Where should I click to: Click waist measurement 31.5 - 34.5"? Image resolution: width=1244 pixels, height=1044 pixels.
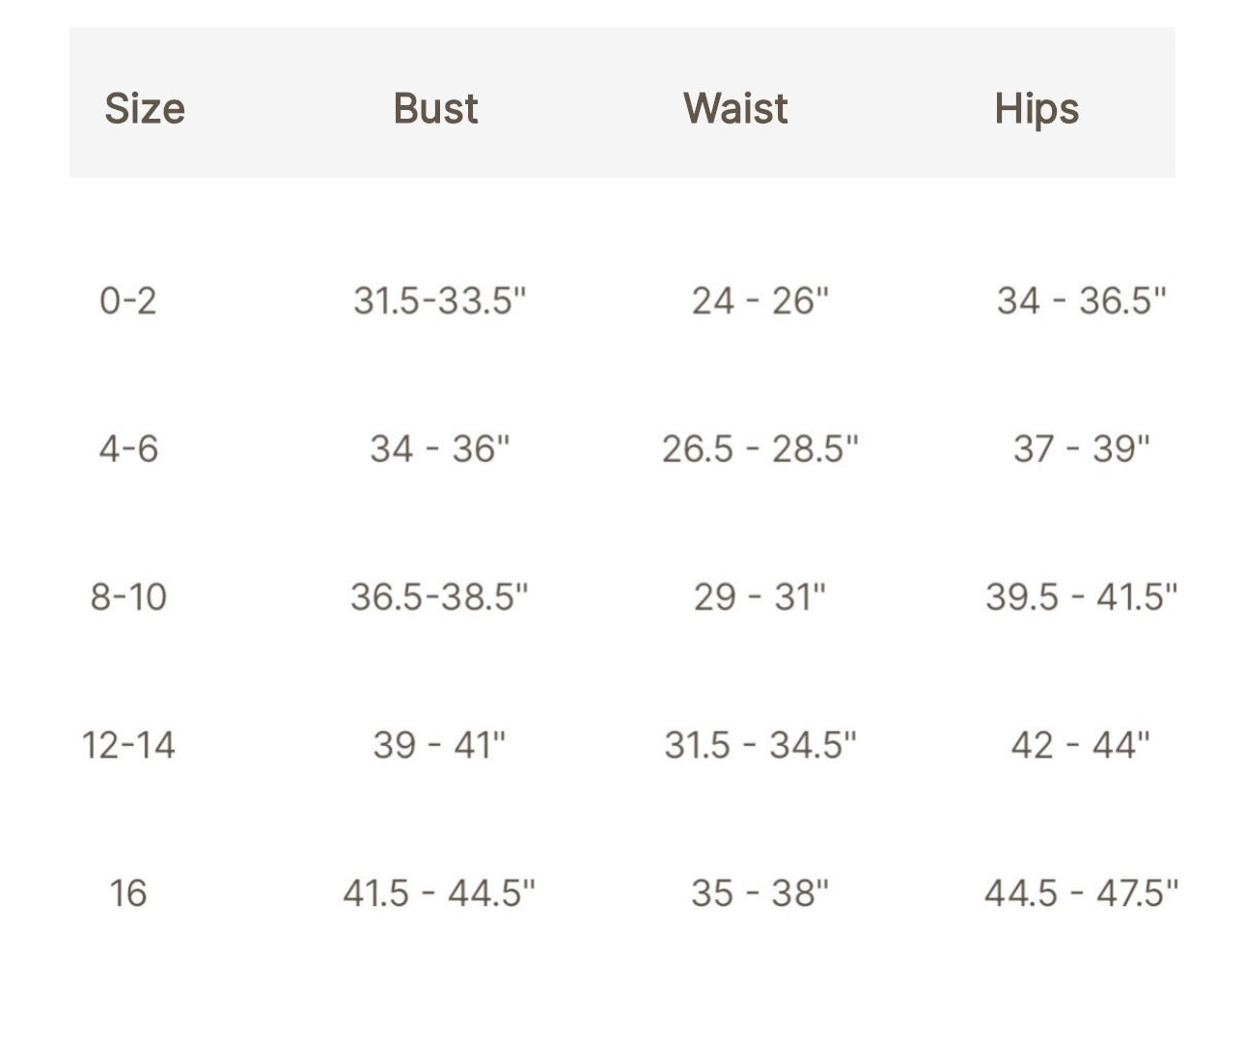click(760, 745)
